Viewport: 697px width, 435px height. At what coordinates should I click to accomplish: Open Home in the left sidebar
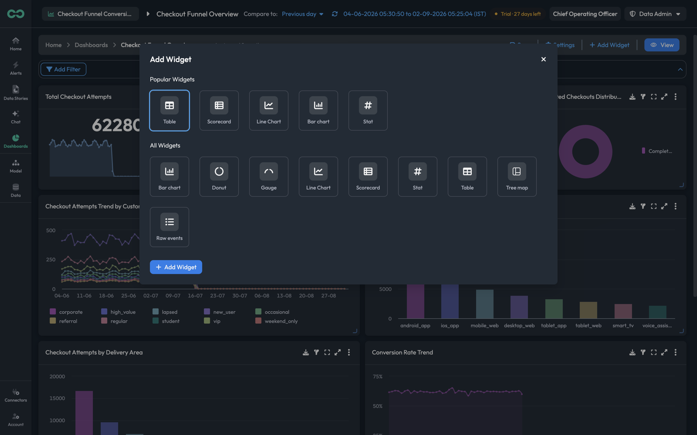click(16, 44)
